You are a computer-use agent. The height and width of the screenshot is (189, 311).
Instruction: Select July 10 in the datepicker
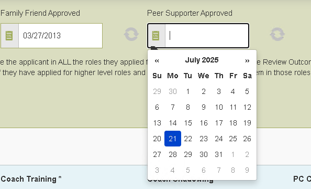coord(219,107)
